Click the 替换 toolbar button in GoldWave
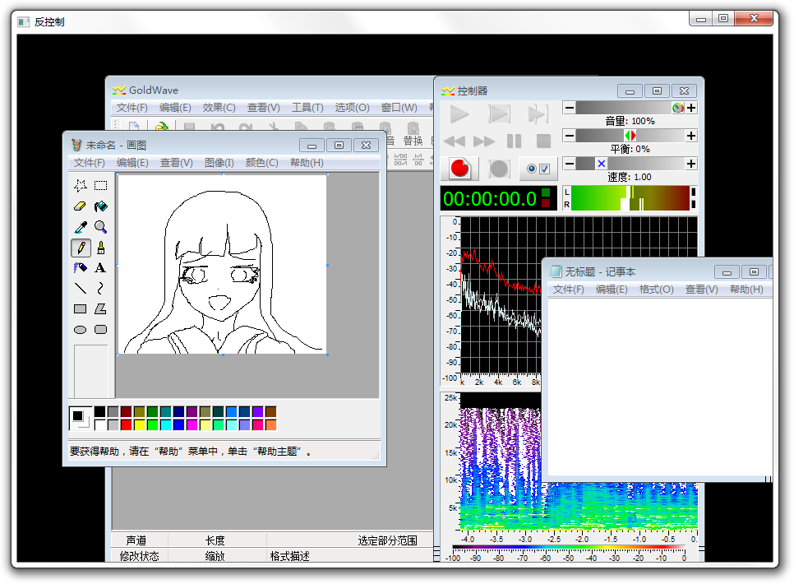The image size is (794, 584). coord(413,134)
